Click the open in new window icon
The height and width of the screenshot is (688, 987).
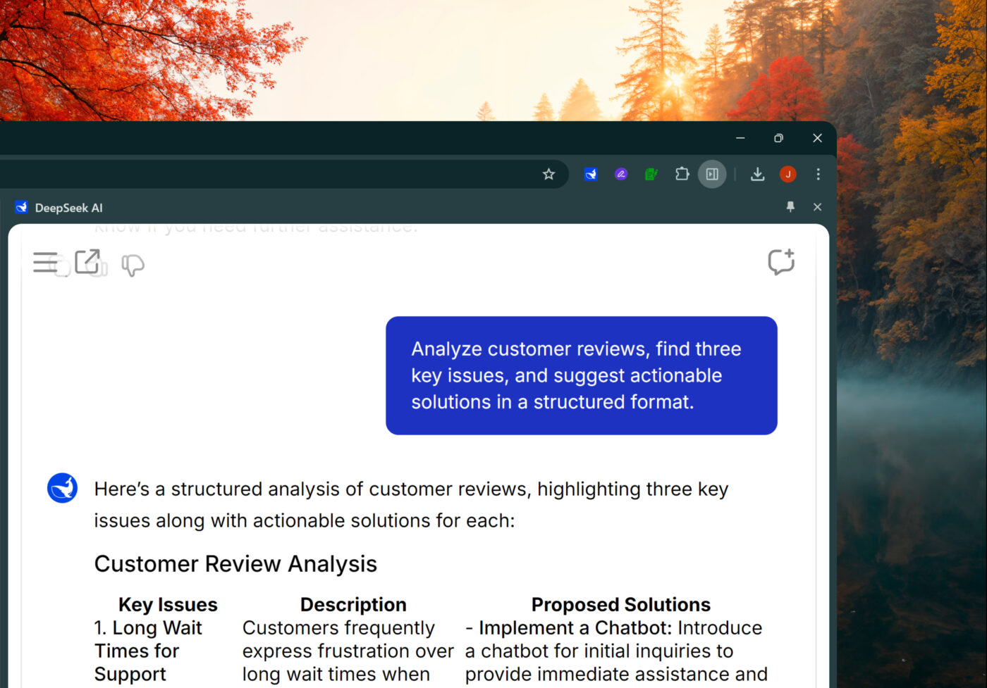[x=87, y=262]
